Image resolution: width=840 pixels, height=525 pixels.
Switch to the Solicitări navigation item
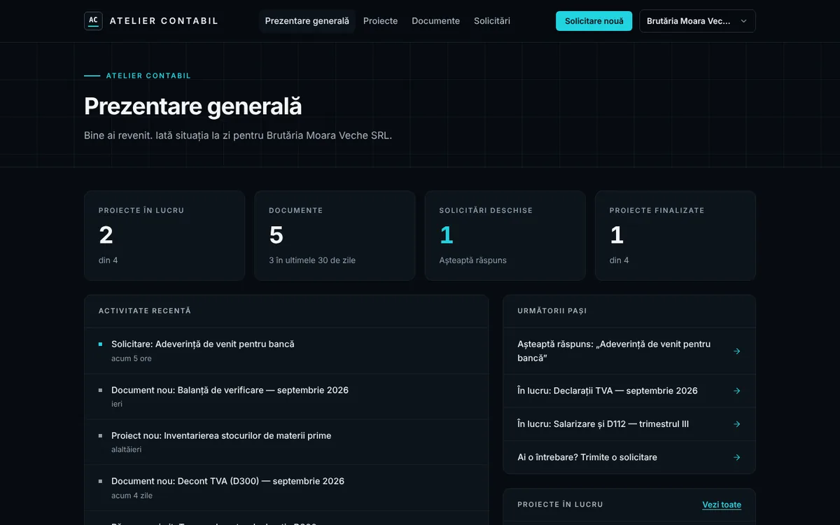click(x=492, y=21)
